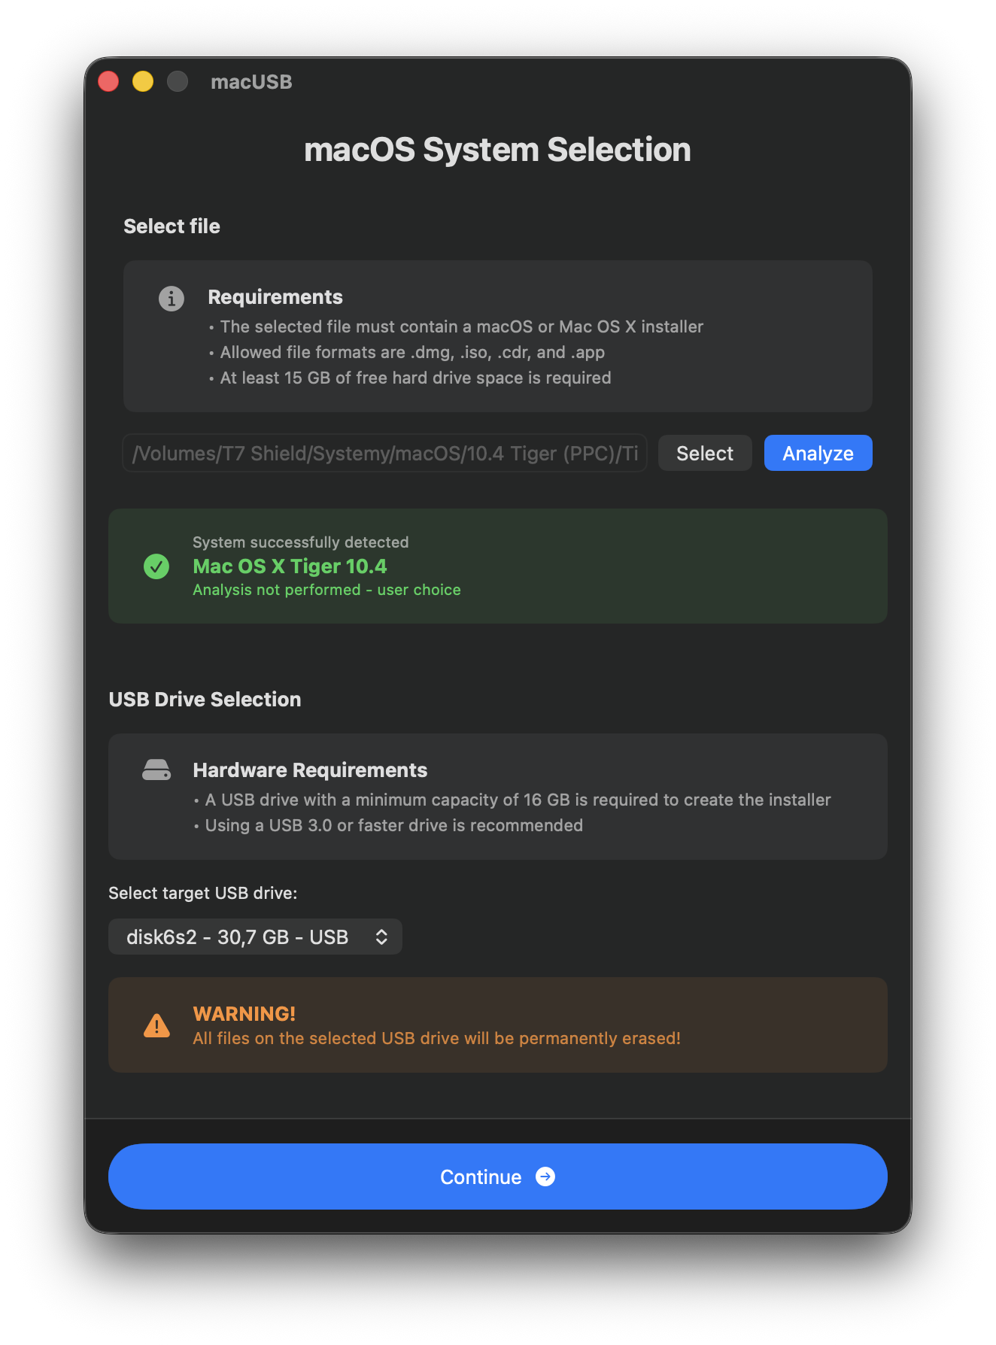The width and height of the screenshot is (996, 1345).
Task: Click the USB erase warning message box
Action: (x=498, y=1025)
